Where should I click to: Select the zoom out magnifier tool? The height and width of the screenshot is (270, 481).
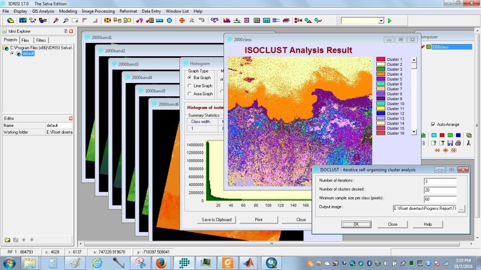(66, 21)
